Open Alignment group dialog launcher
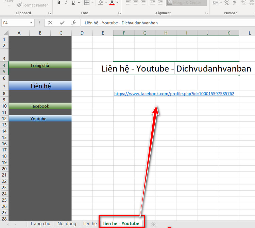The image size is (255, 228). (206, 13)
